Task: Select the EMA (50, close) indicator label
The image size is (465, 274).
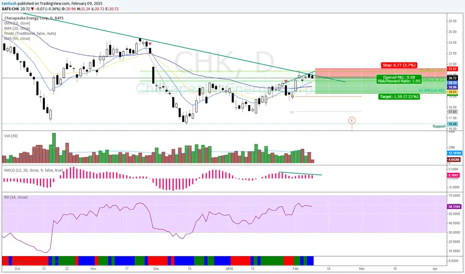Action: (x=17, y=38)
